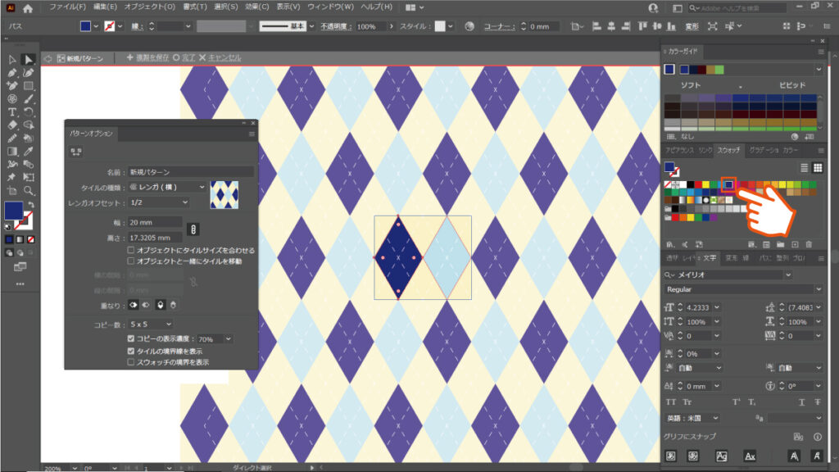Viewport: 839px width, 472px height.
Task: Click the Strikethrough text icon
Action: [818, 402]
